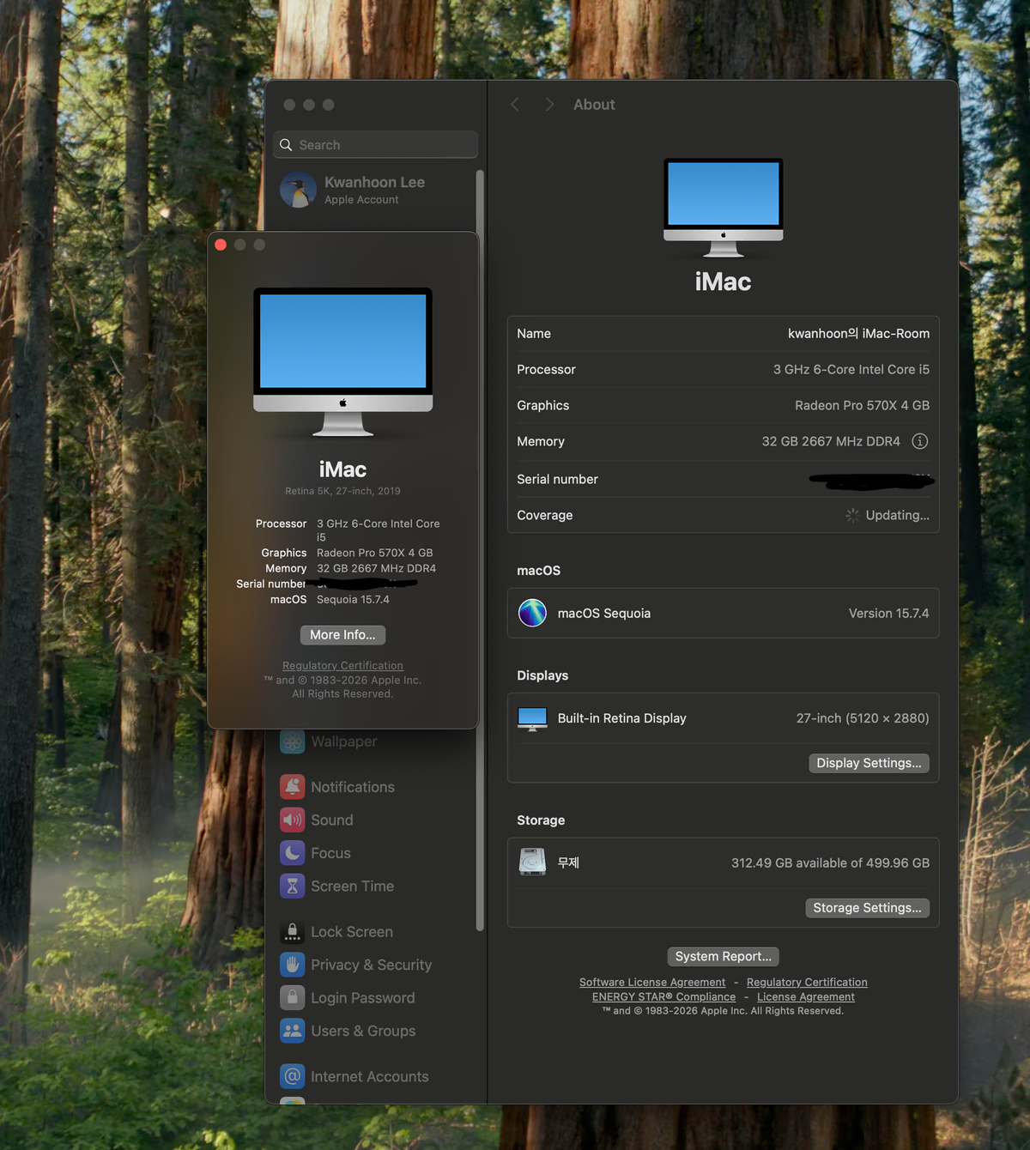
Task: Click the iMac image in small About window
Action: (342, 362)
